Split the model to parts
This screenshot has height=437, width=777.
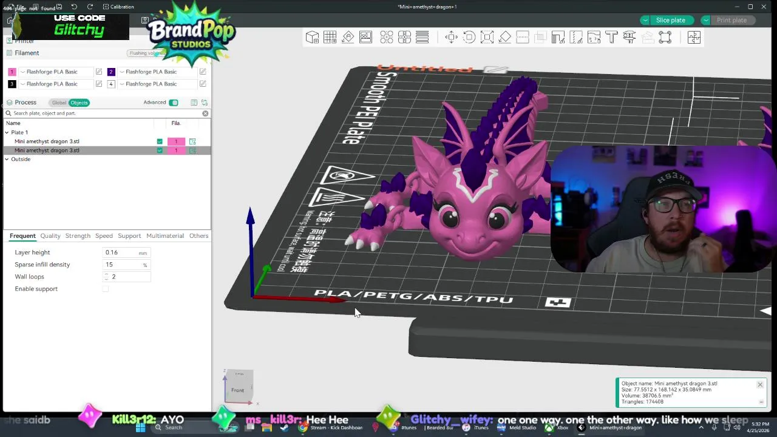click(x=404, y=38)
